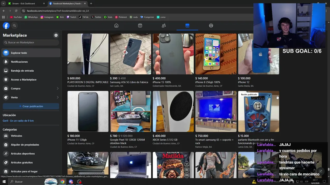330x185 pixels.
Task: Open the Tv smart samsung 65 listing photo
Action: [216, 112]
